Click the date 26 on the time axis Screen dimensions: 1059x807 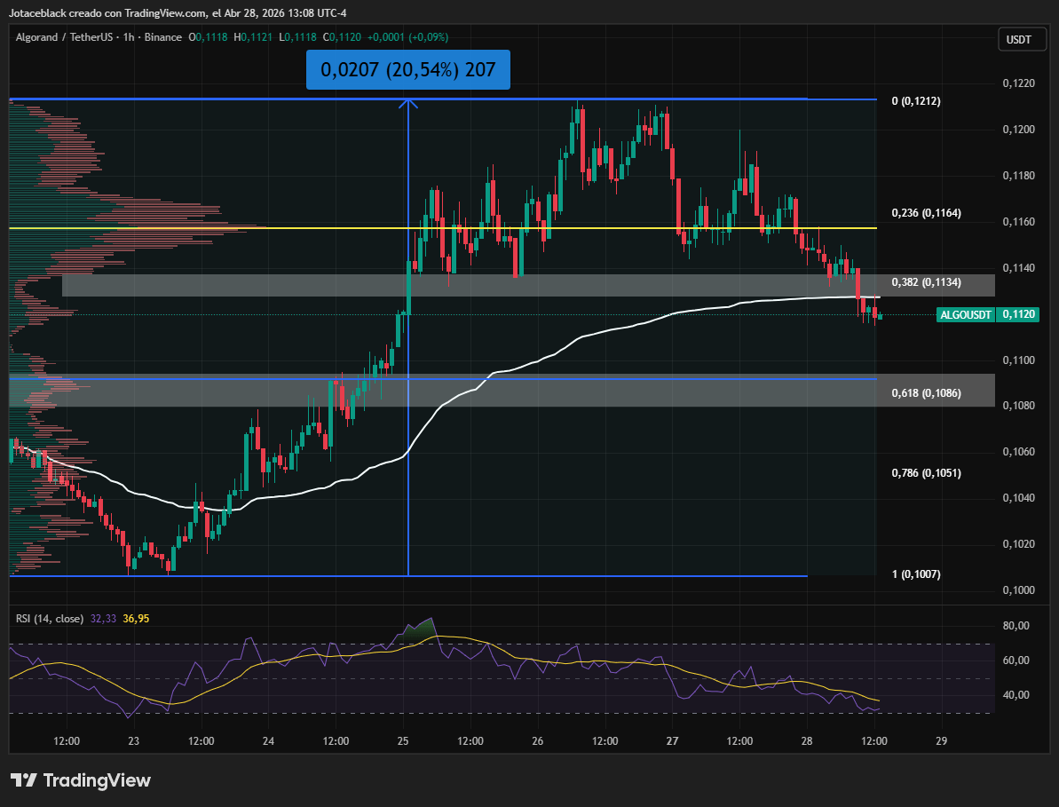click(538, 740)
